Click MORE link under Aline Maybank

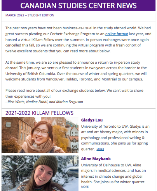tap(85, 187)
